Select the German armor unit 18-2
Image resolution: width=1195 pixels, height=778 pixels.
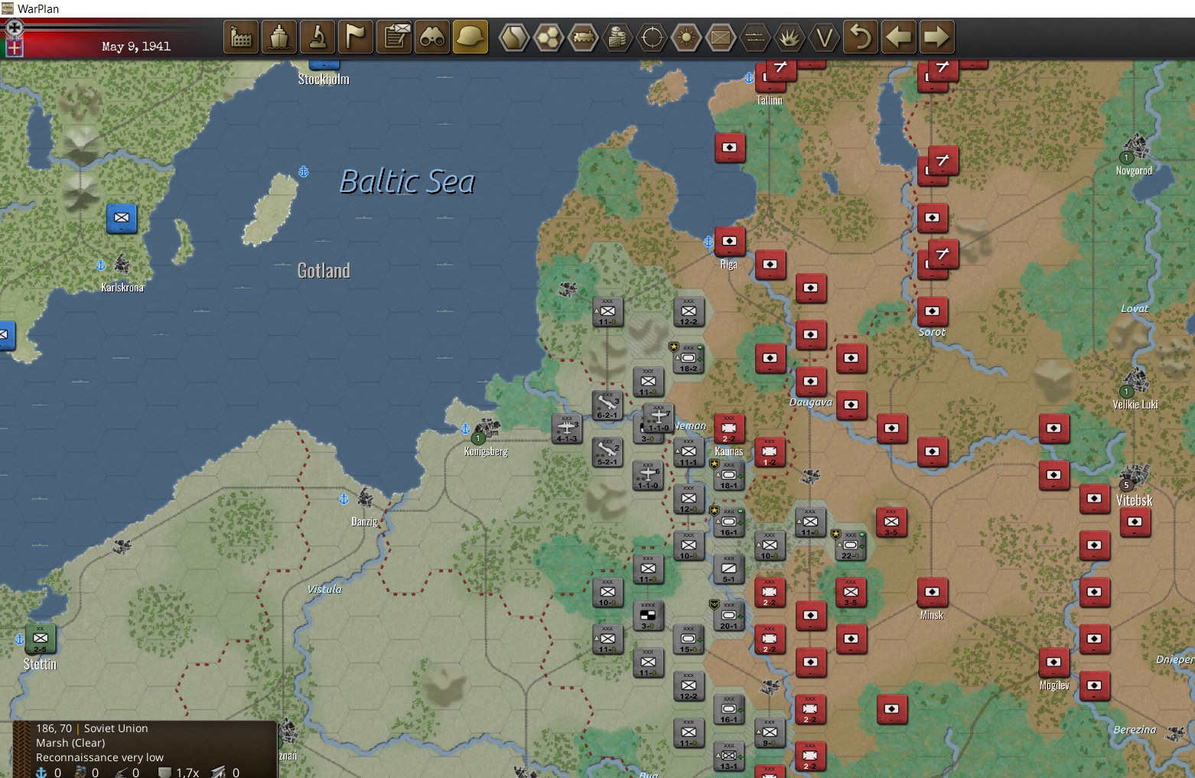tap(689, 358)
